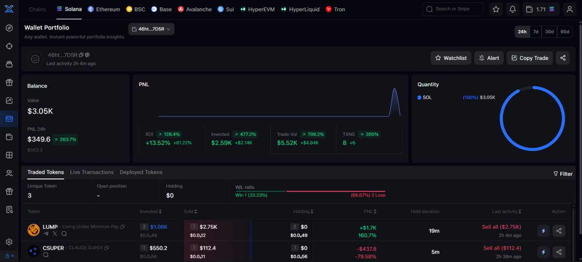Open LUMP's X (Twitter) link icon
The height and width of the screenshot is (262, 582).
[55, 233]
